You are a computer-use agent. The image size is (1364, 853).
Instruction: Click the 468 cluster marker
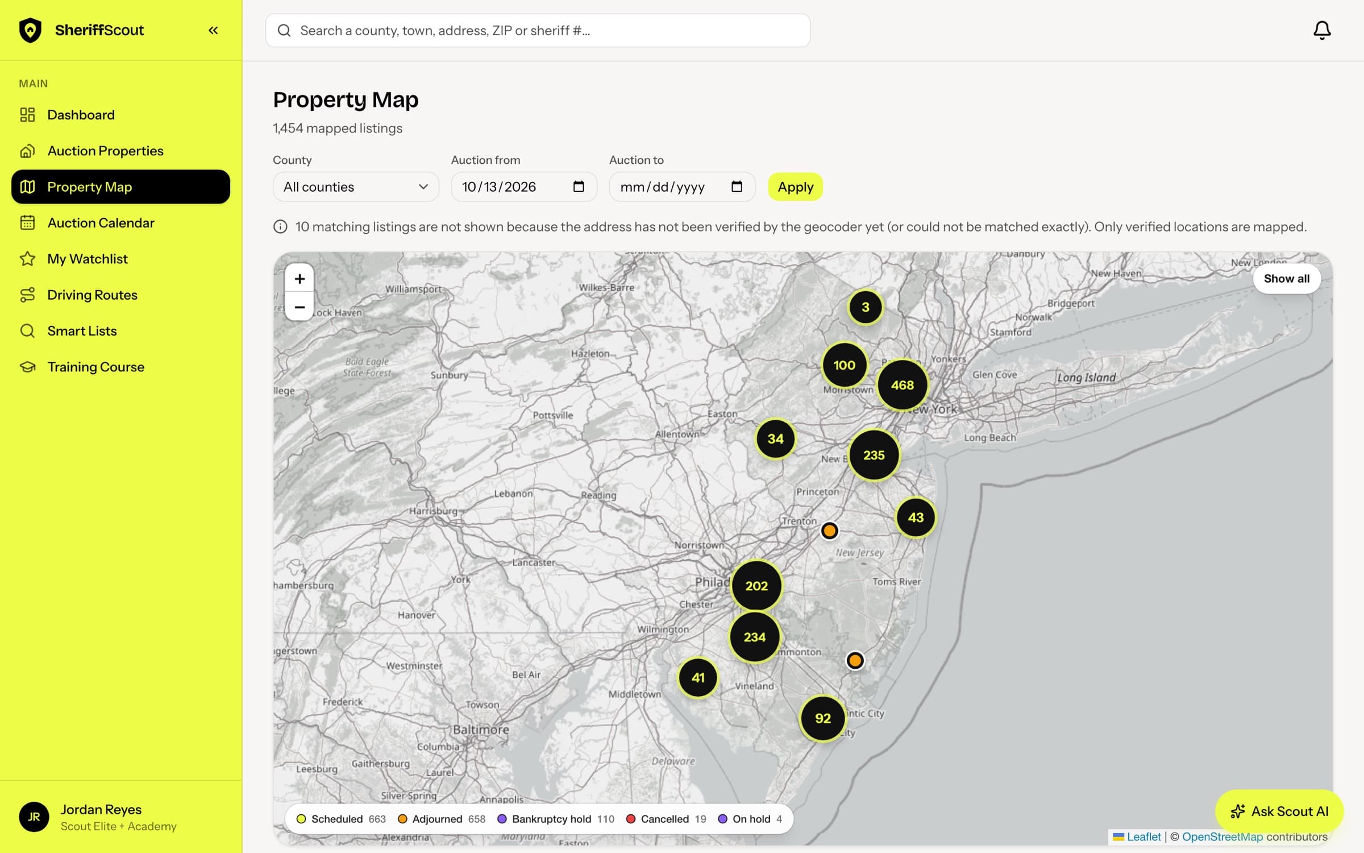[x=903, y=385]
